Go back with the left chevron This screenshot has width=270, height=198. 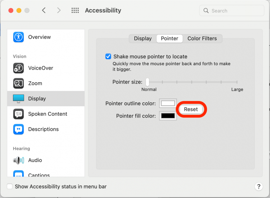44,10
